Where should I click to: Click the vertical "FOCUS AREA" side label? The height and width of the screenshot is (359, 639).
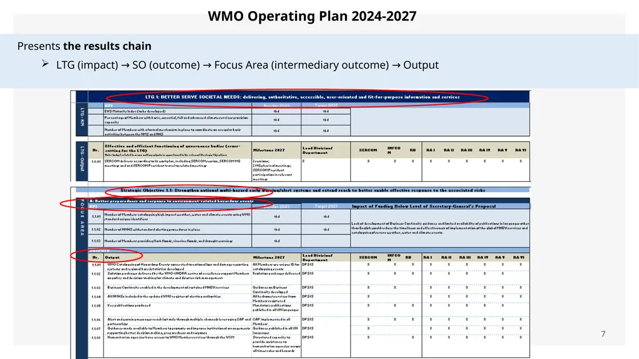tap(82, 217)
